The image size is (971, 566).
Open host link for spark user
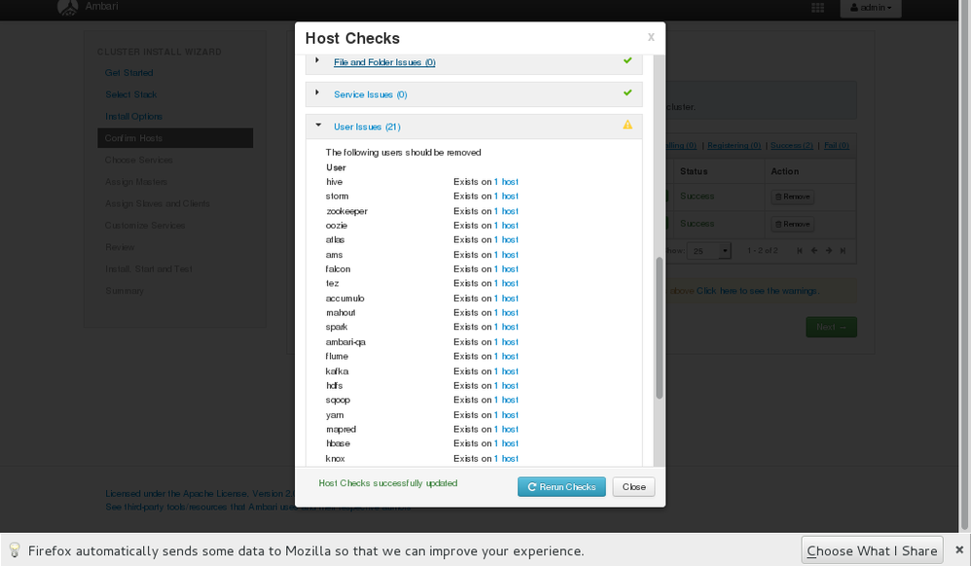(506, 327)
